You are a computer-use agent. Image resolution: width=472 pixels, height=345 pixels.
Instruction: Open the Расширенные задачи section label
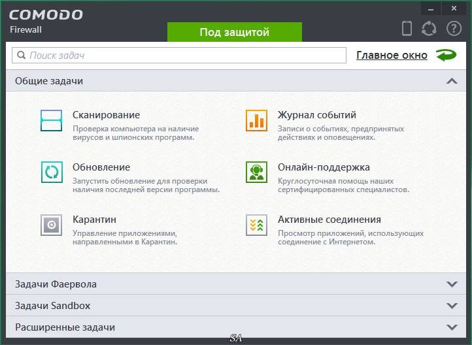point(65,327)
